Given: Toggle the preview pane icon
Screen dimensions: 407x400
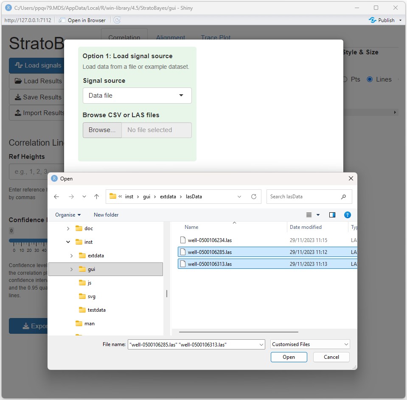Looking at the screenshot, I should click(x=332, y=215).
